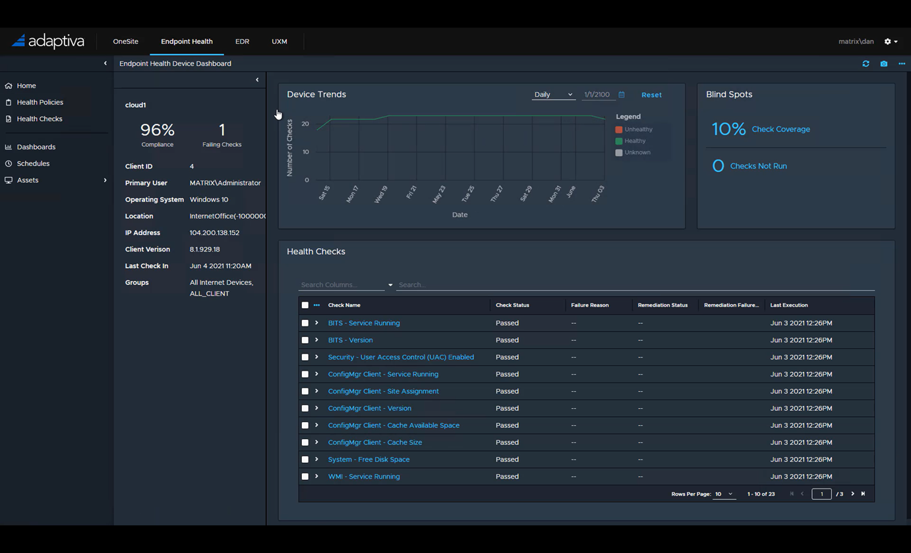The height and width of the screenshot is (553, 911).
Task: Open the Assets panel icon
Action: click(9, 180)
